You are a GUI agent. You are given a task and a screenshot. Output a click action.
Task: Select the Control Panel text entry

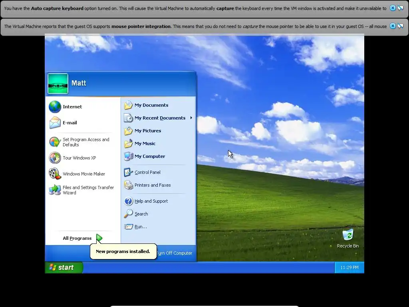click(x=147, y=172)
